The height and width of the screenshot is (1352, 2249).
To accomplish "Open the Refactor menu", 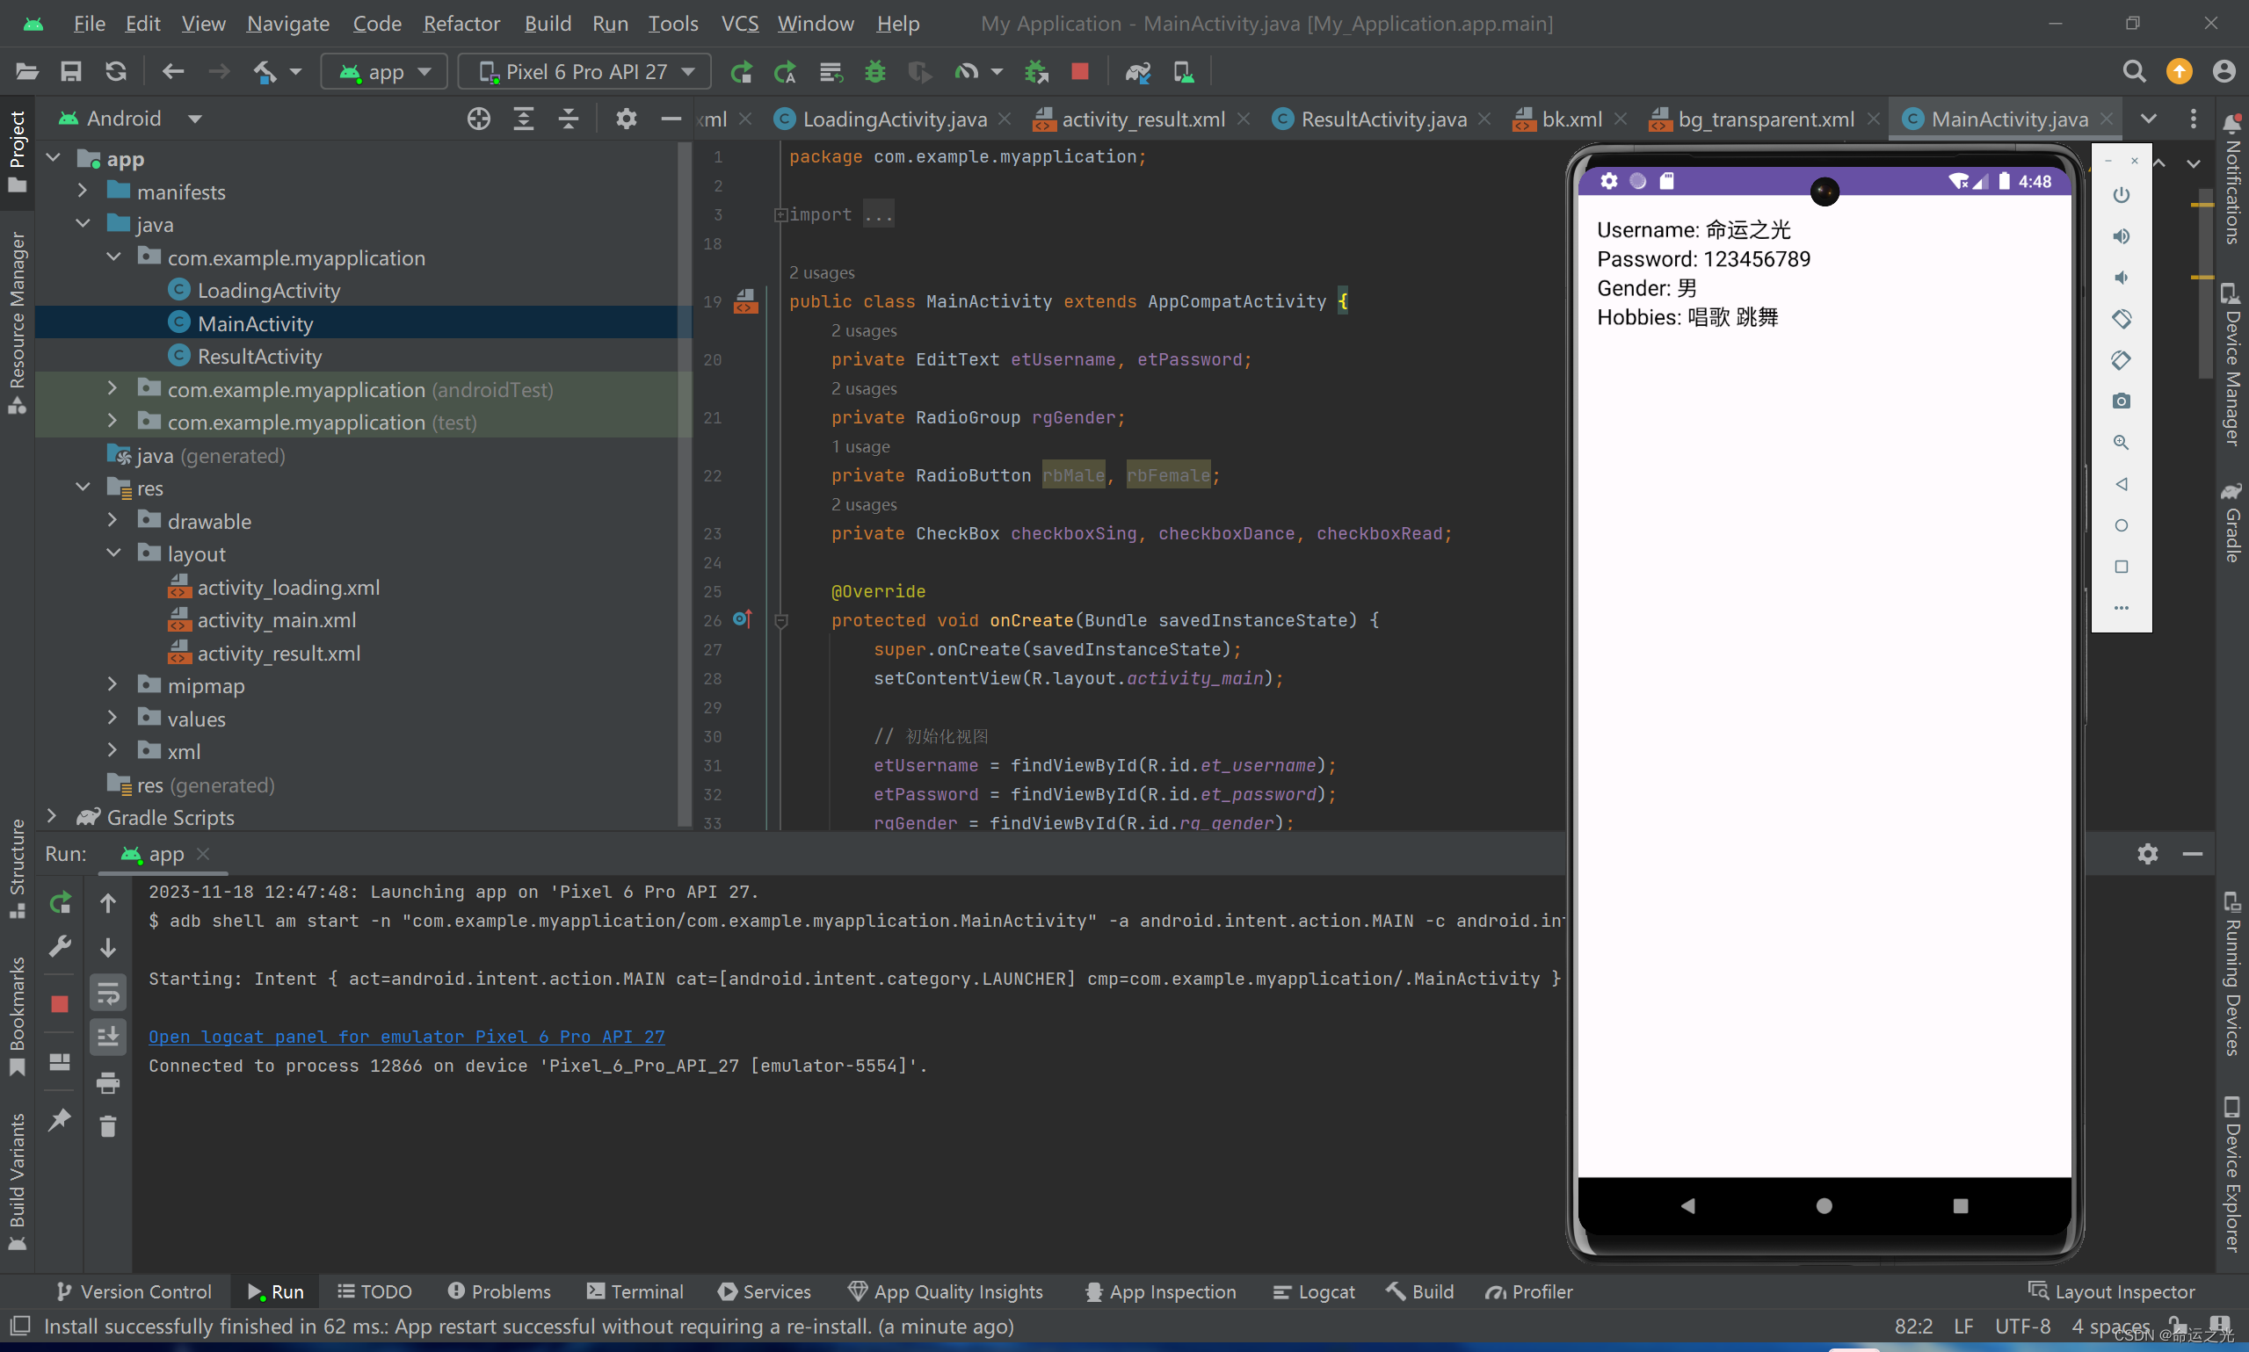I will [x=461, y=23].
